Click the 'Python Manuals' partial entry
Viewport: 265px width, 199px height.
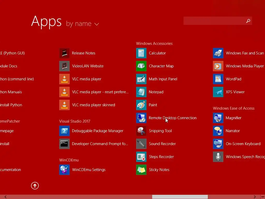pos(11,92)
